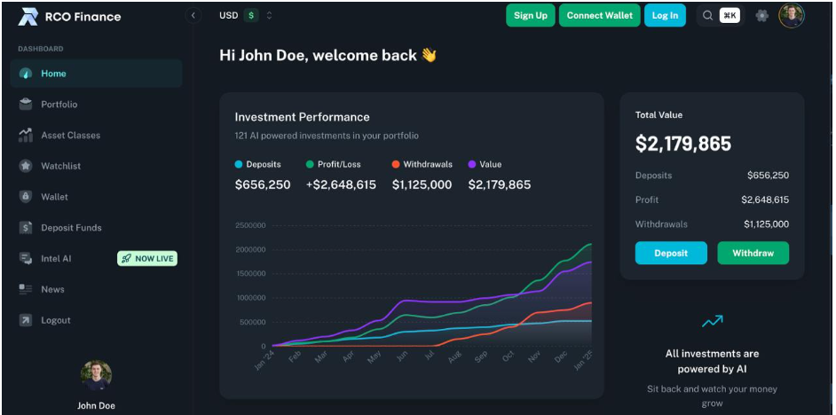This screenshot has height=415, width=836.
Task: Open the News section
Action: coord(52,289)
